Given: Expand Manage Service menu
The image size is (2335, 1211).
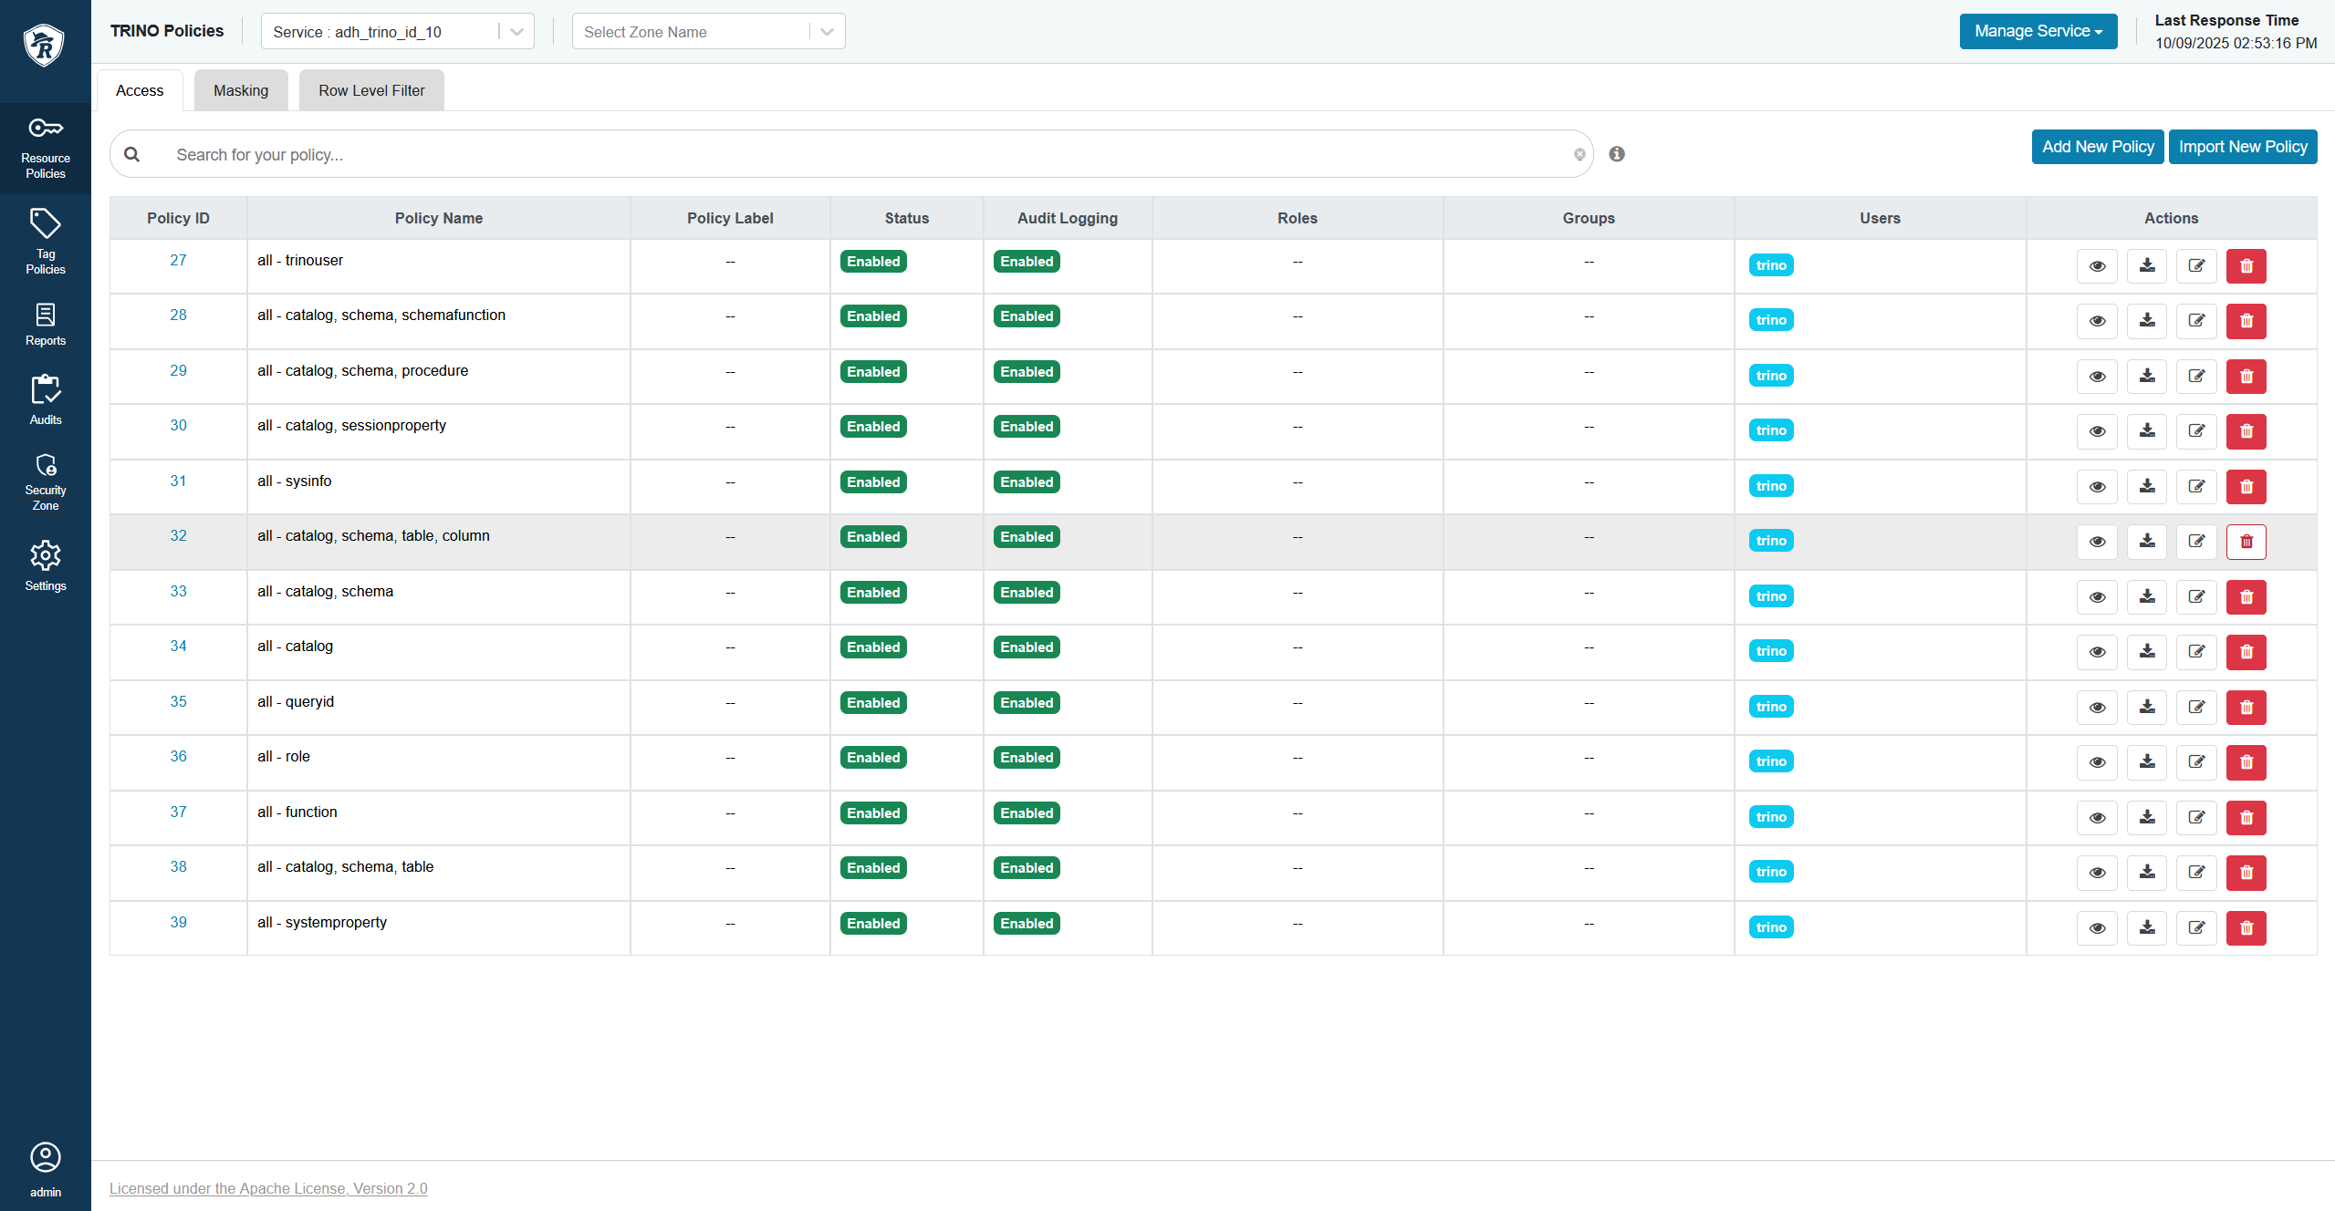Looking at the screenshot, I should tap(2038, 31).
